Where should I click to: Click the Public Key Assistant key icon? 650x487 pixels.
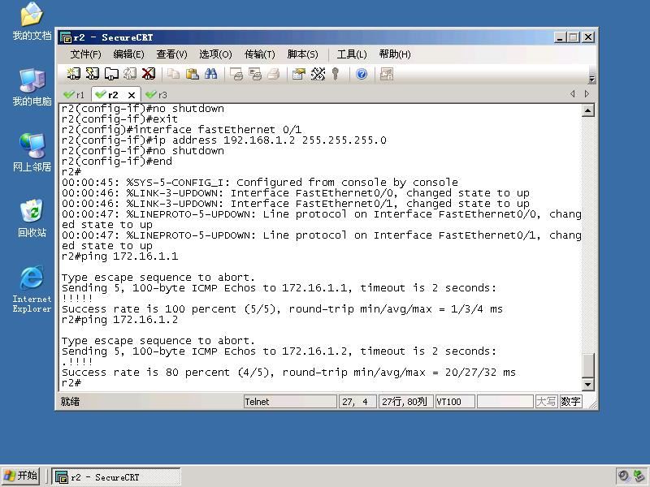[336, 74]
